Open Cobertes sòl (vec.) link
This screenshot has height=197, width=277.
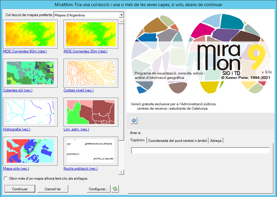[18, 90]
